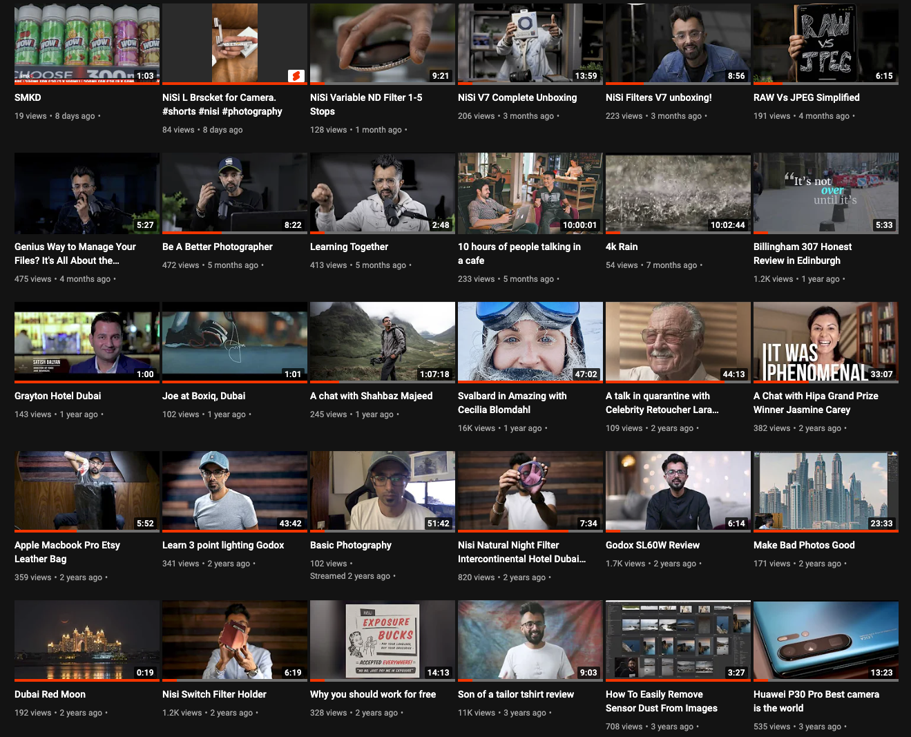
Task: Open A talk in quarantine with Celebrity Retoucher title
Action: point(662,403)
